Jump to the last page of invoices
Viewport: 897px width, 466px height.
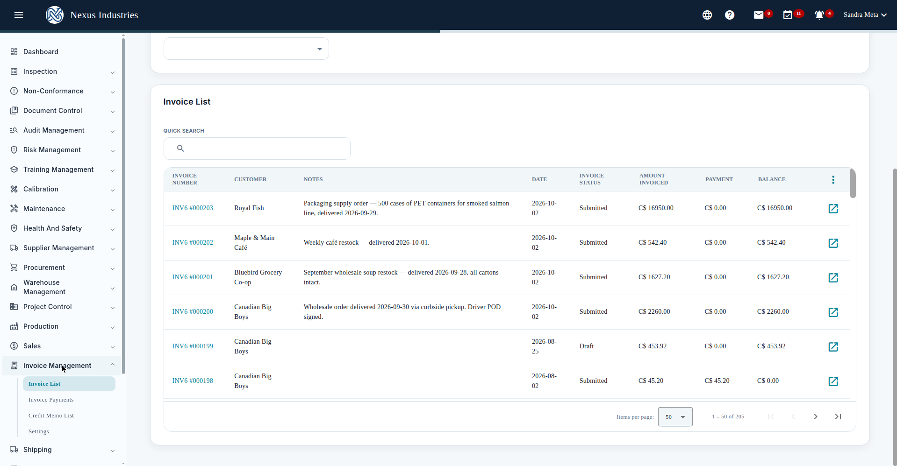[838, 417]
